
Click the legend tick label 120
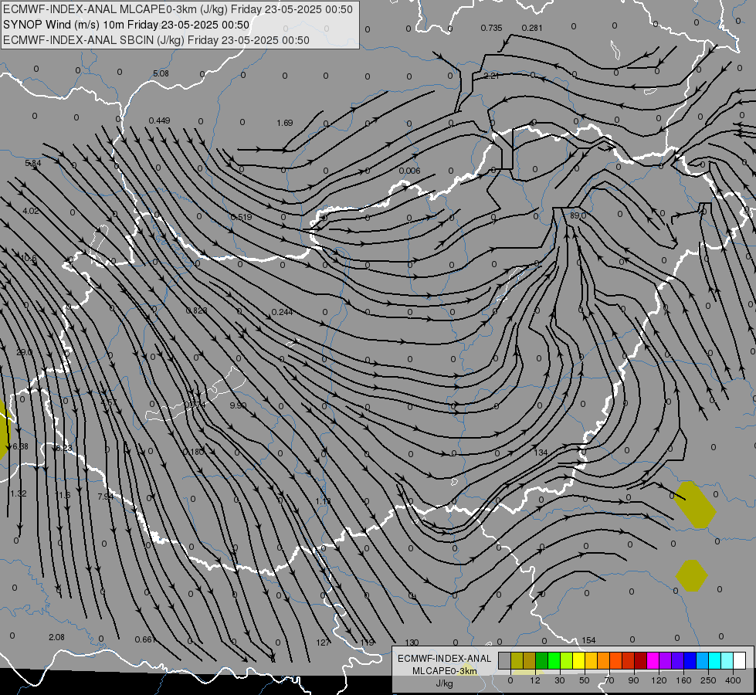[x=659, y=680]
